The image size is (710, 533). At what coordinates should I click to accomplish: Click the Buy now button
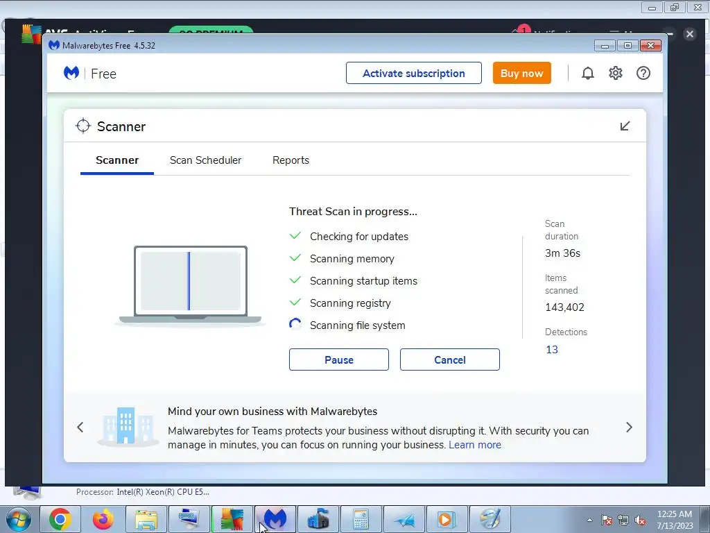pyautogui.click(x=521, y=73)
